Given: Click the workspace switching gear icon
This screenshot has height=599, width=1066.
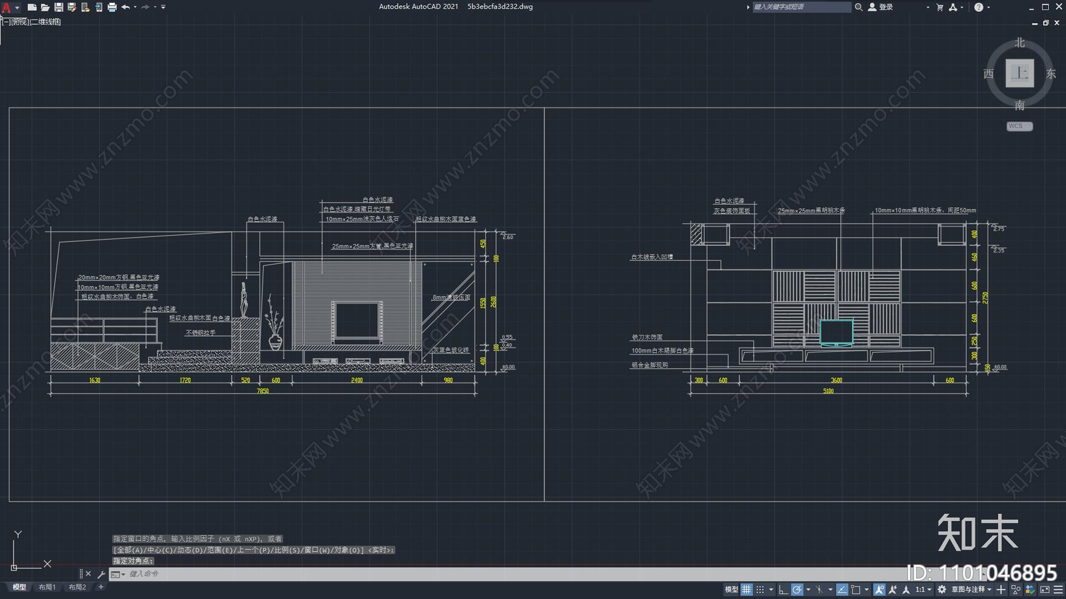Looking at the screenshot, I should coord(941,590).
